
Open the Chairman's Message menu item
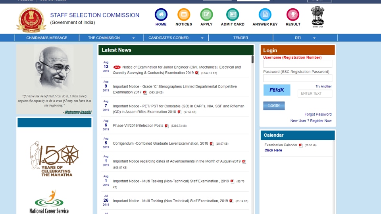tap(47, 38)
